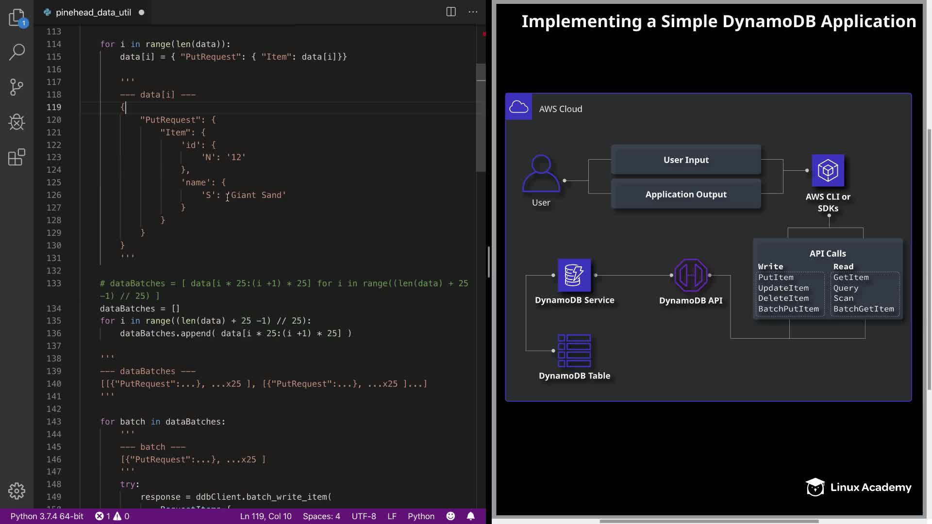Open the Source Control view
This screenshot has height=524, width=932.
(x=17, y=87)
